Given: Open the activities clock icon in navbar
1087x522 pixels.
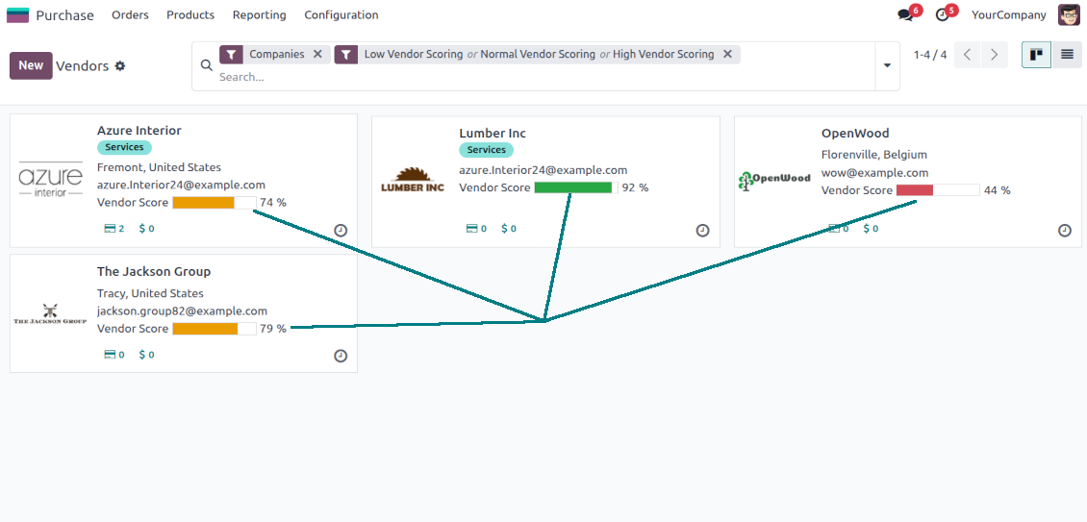Looking at the screenshot, I should pos(942,15).
